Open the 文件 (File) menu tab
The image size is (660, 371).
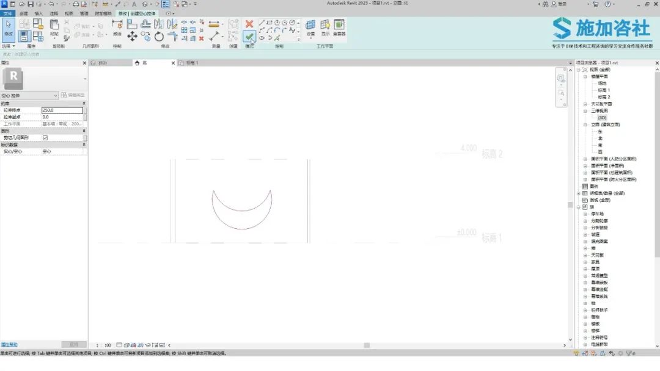7,13
